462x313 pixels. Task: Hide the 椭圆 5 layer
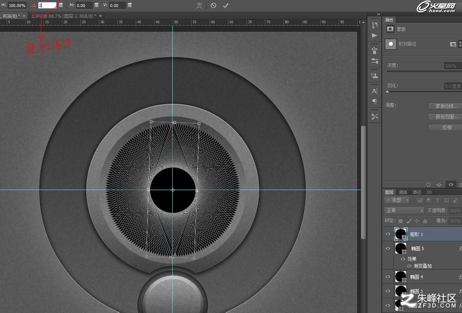click(x=388, y=248)
